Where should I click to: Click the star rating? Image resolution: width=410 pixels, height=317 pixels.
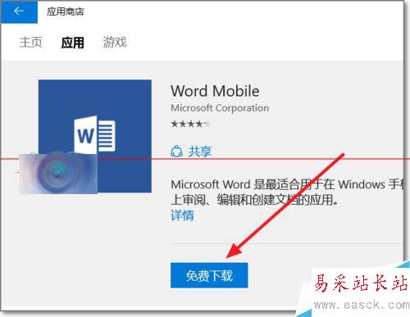click(190, 124)
